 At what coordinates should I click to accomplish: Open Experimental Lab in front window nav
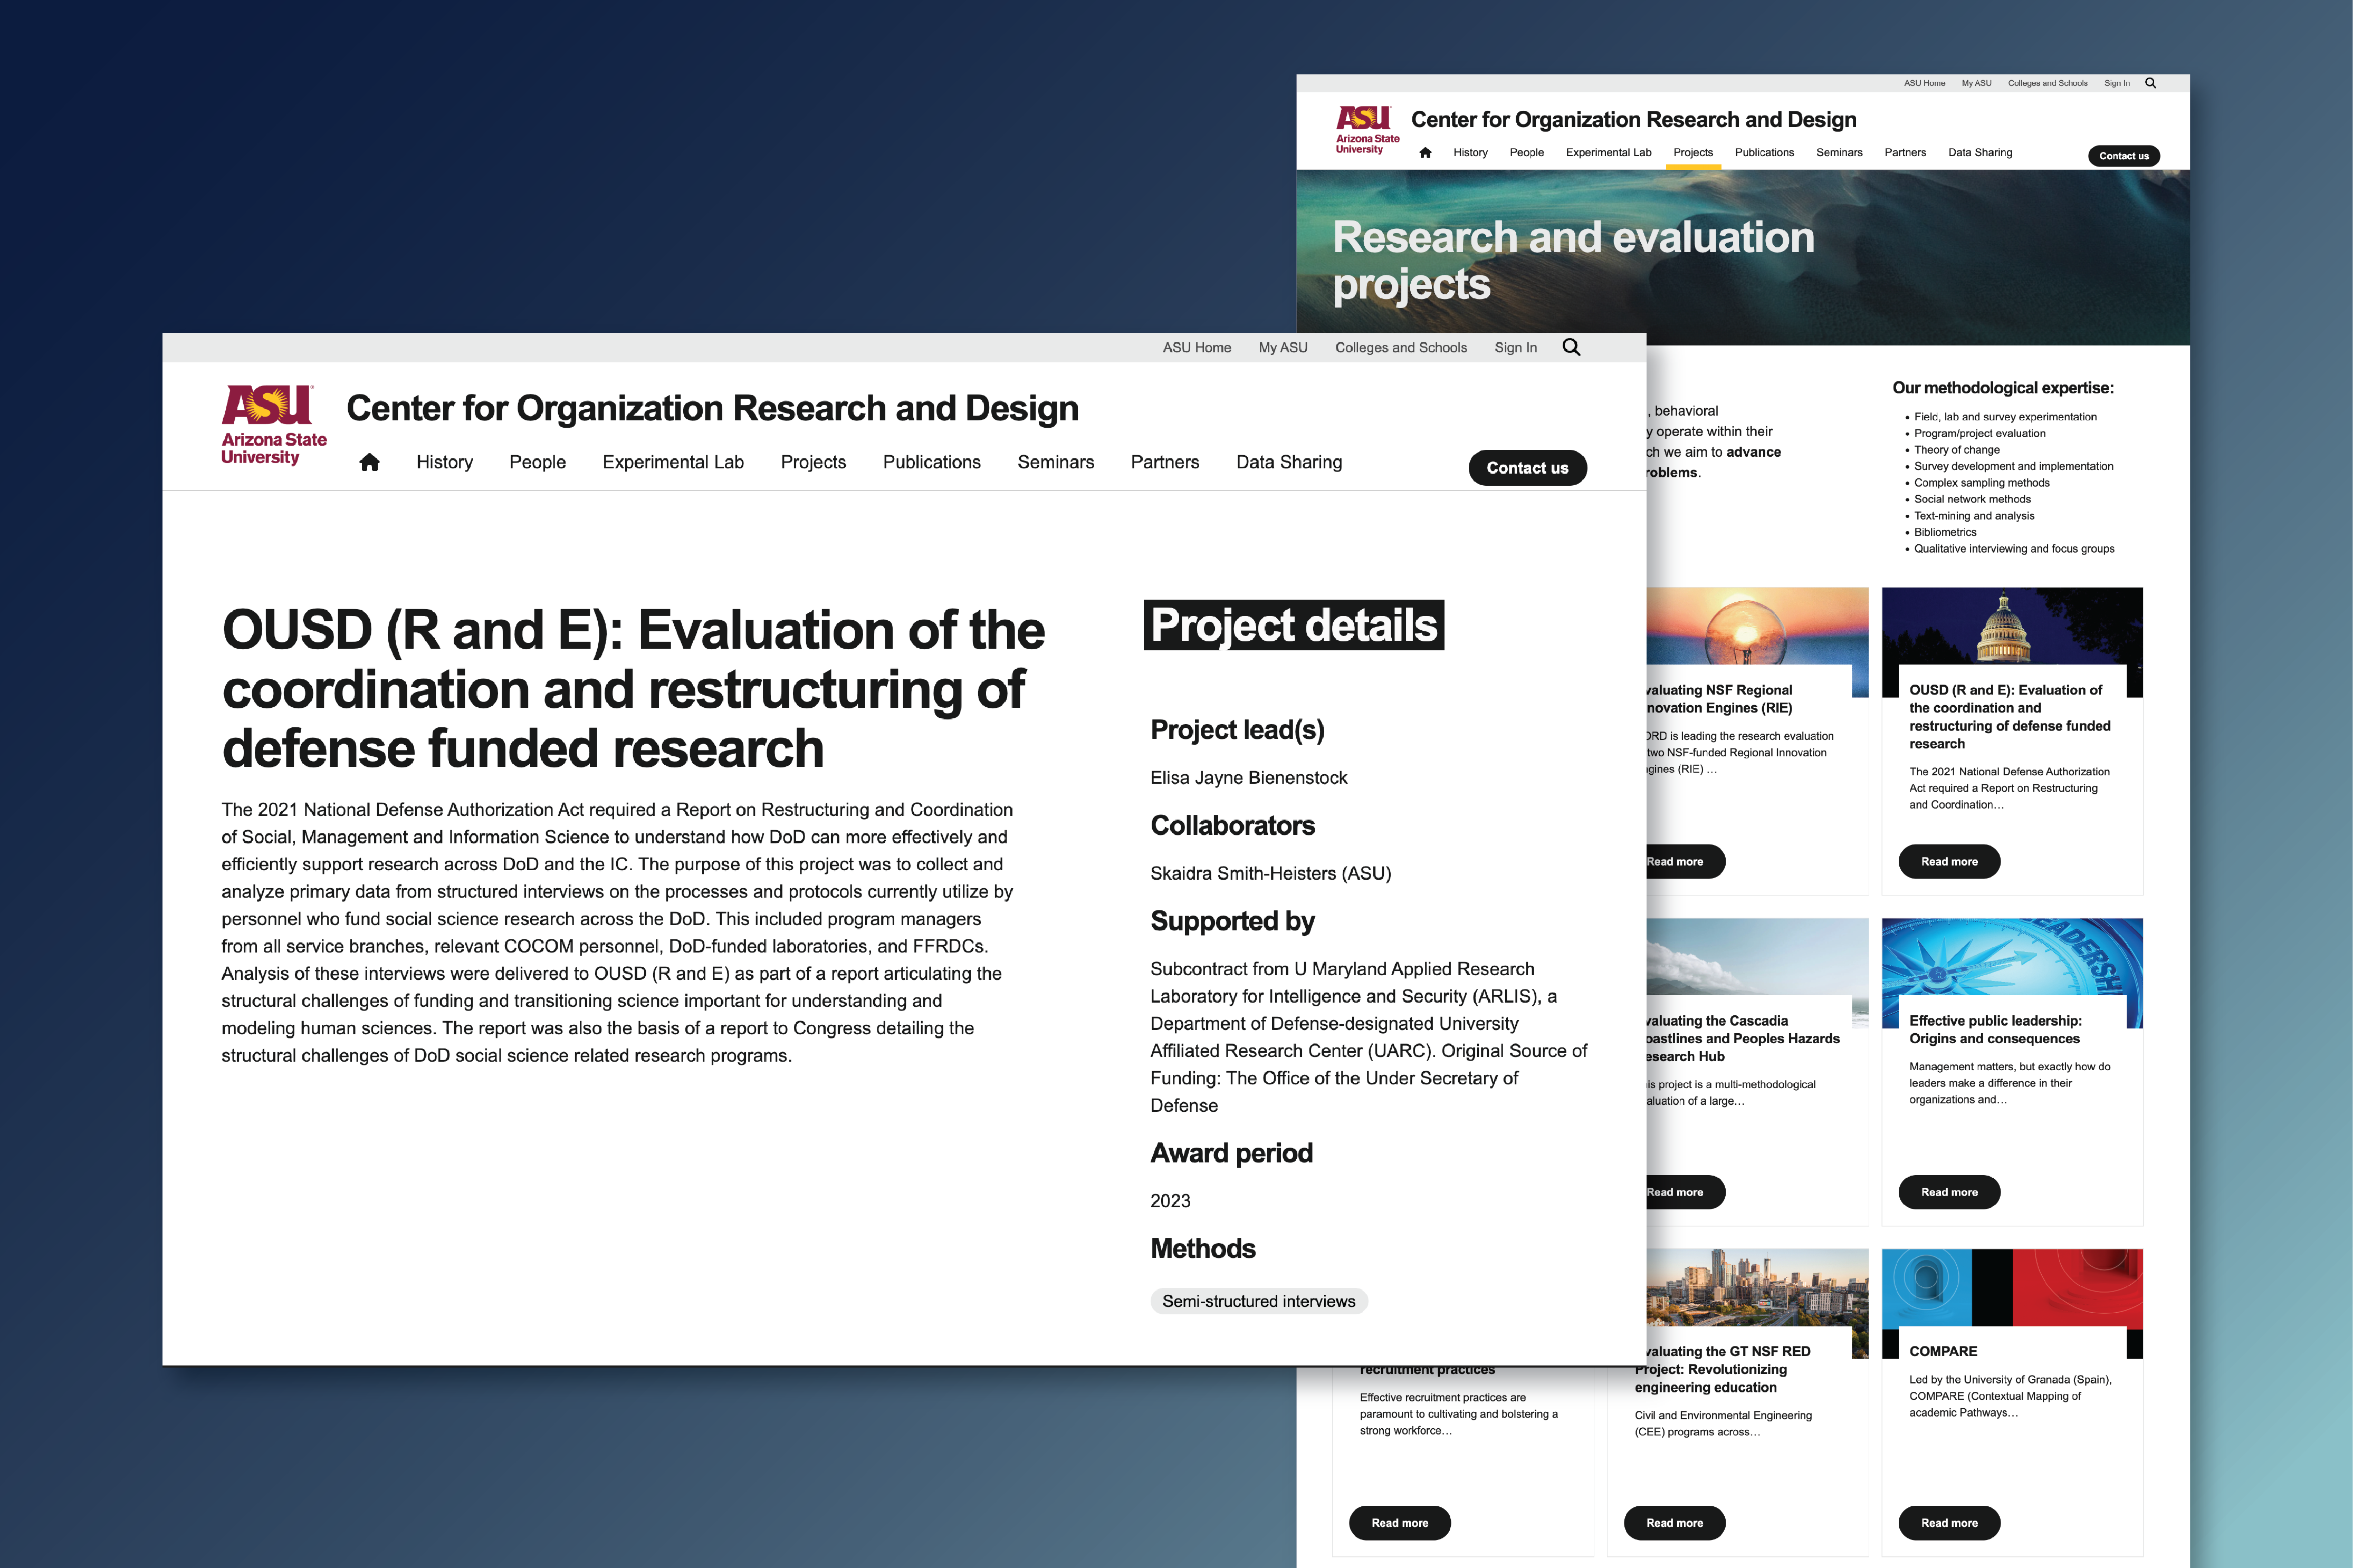673,462
